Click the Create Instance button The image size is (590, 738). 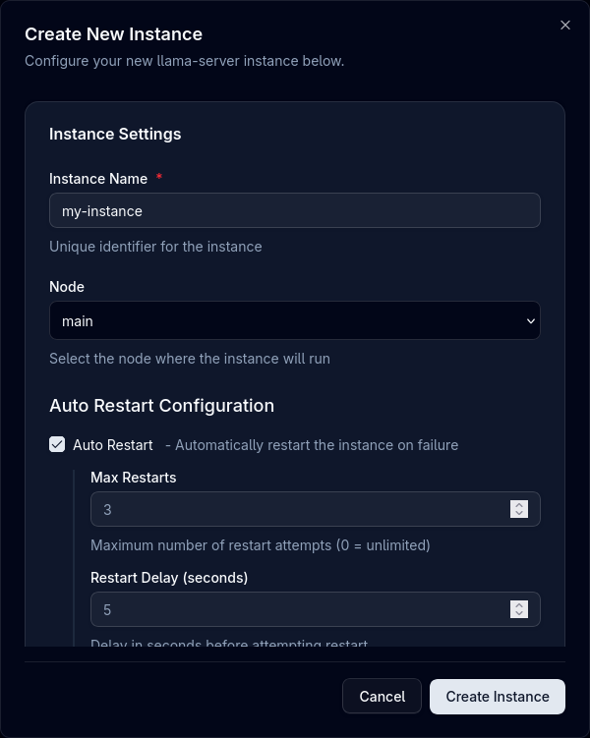pos(497,696)
